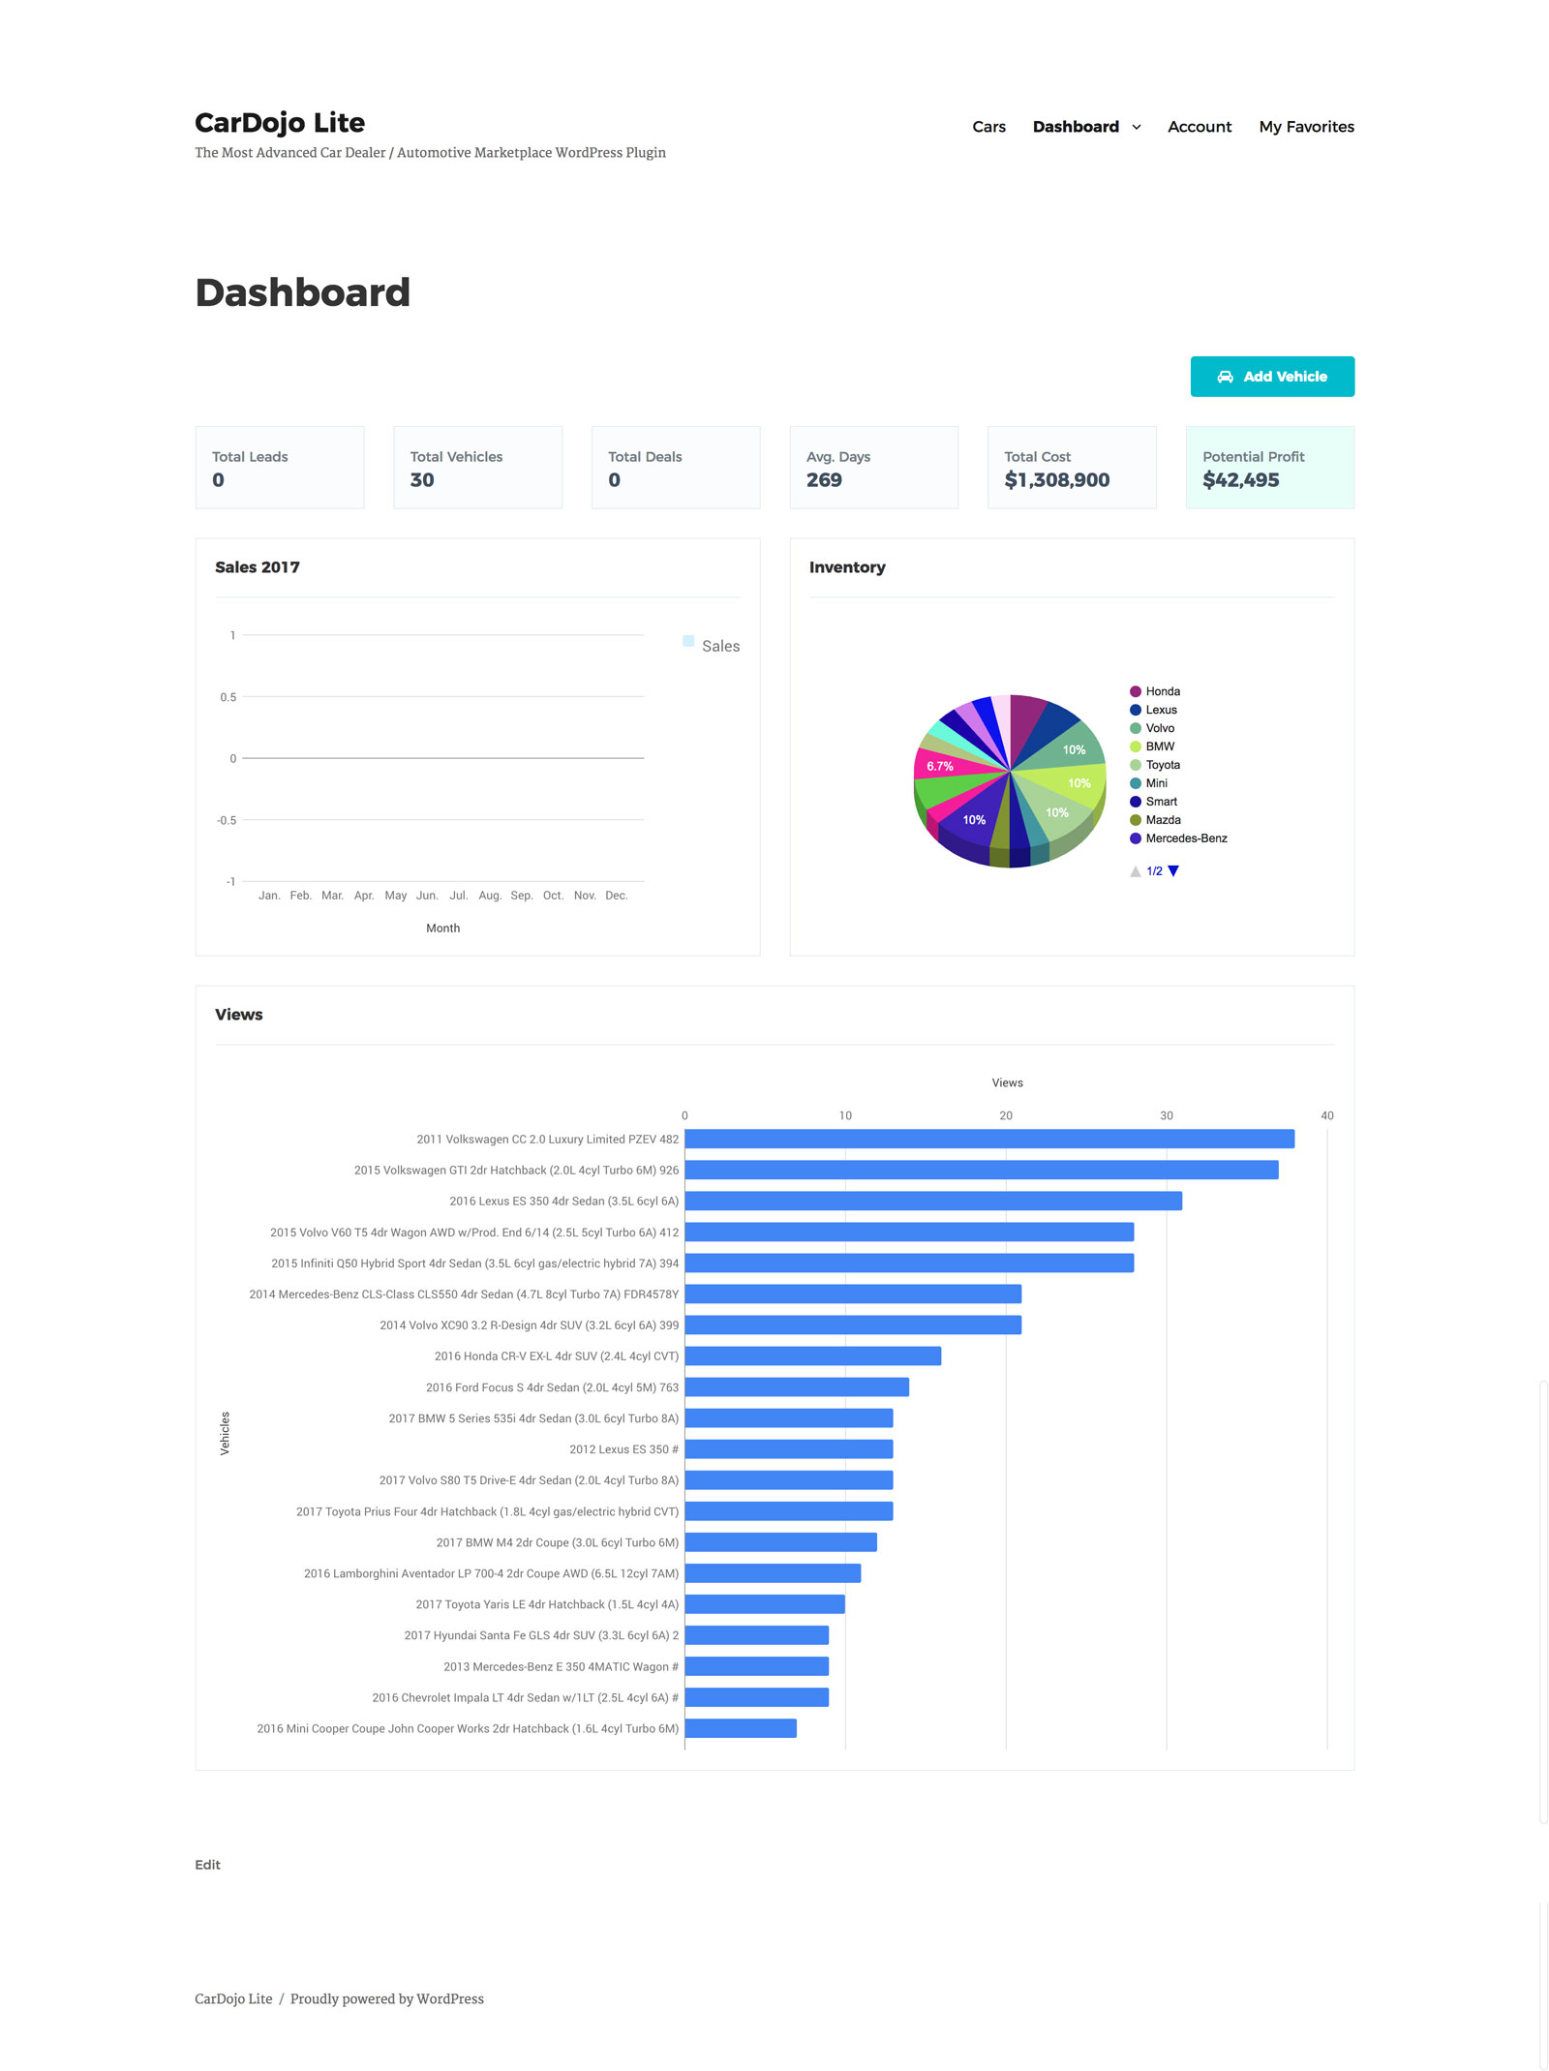Click the Sales 2017 panel heading
The height and width of the screenshot is (2071, 1549).
(258, 566)
